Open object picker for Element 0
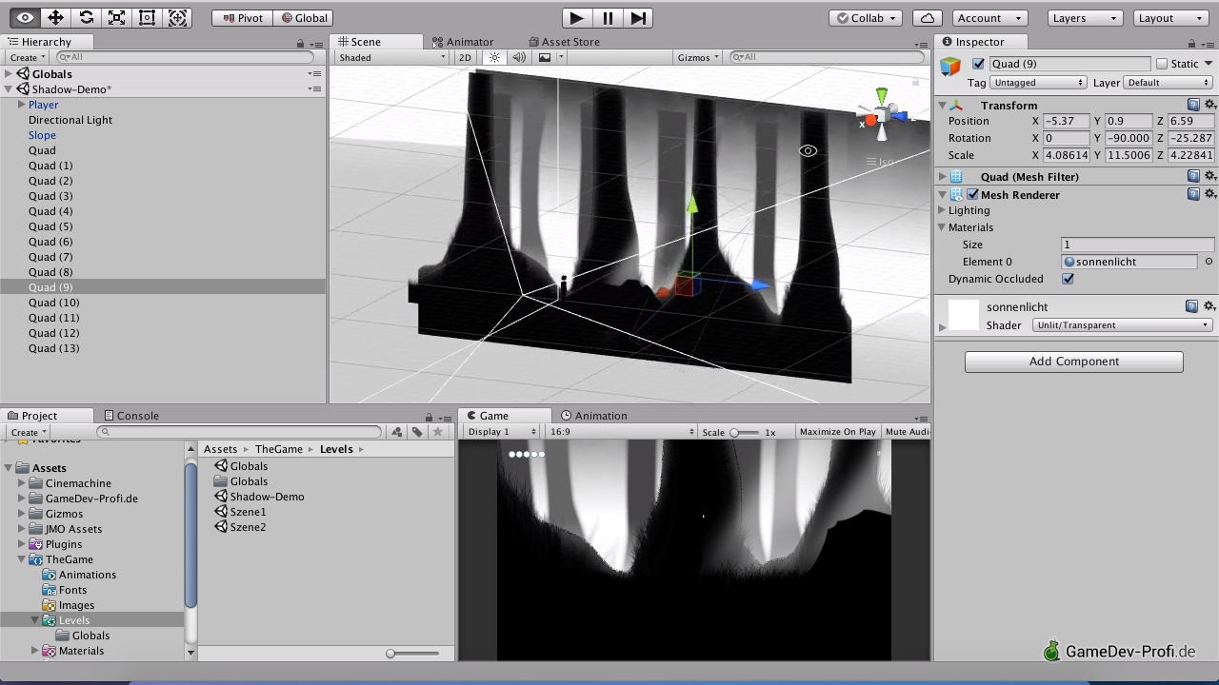 click(1209, 262)
